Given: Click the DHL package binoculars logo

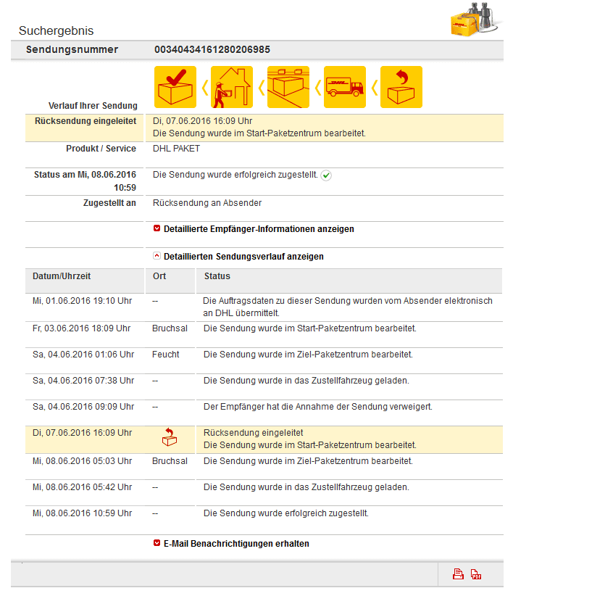Looking at the screenshot, I should pyautogui.click(x=475, y=20).
